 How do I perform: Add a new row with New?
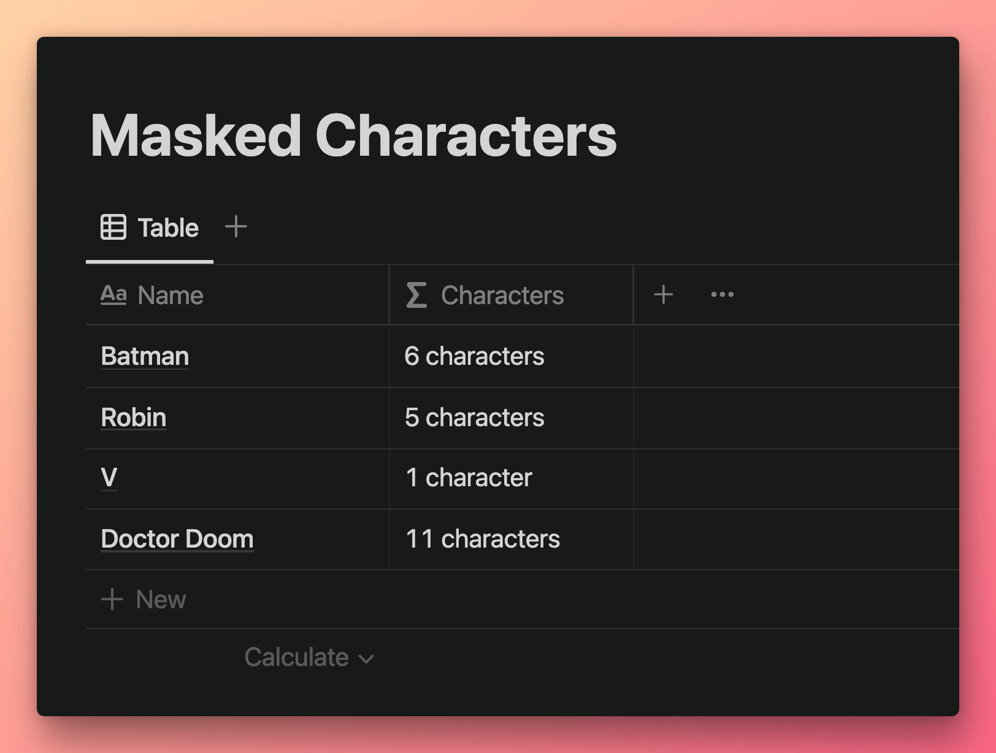click(144, 599)
